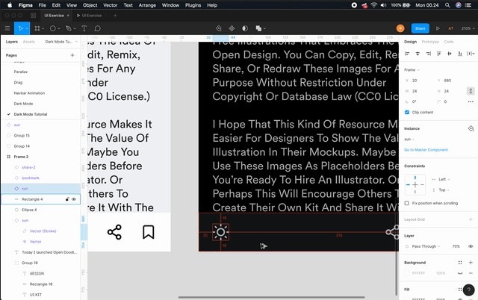The image size is (478, 300).
Task: Open the Background styles four-dot icon
Action: [x=460, y=263]
